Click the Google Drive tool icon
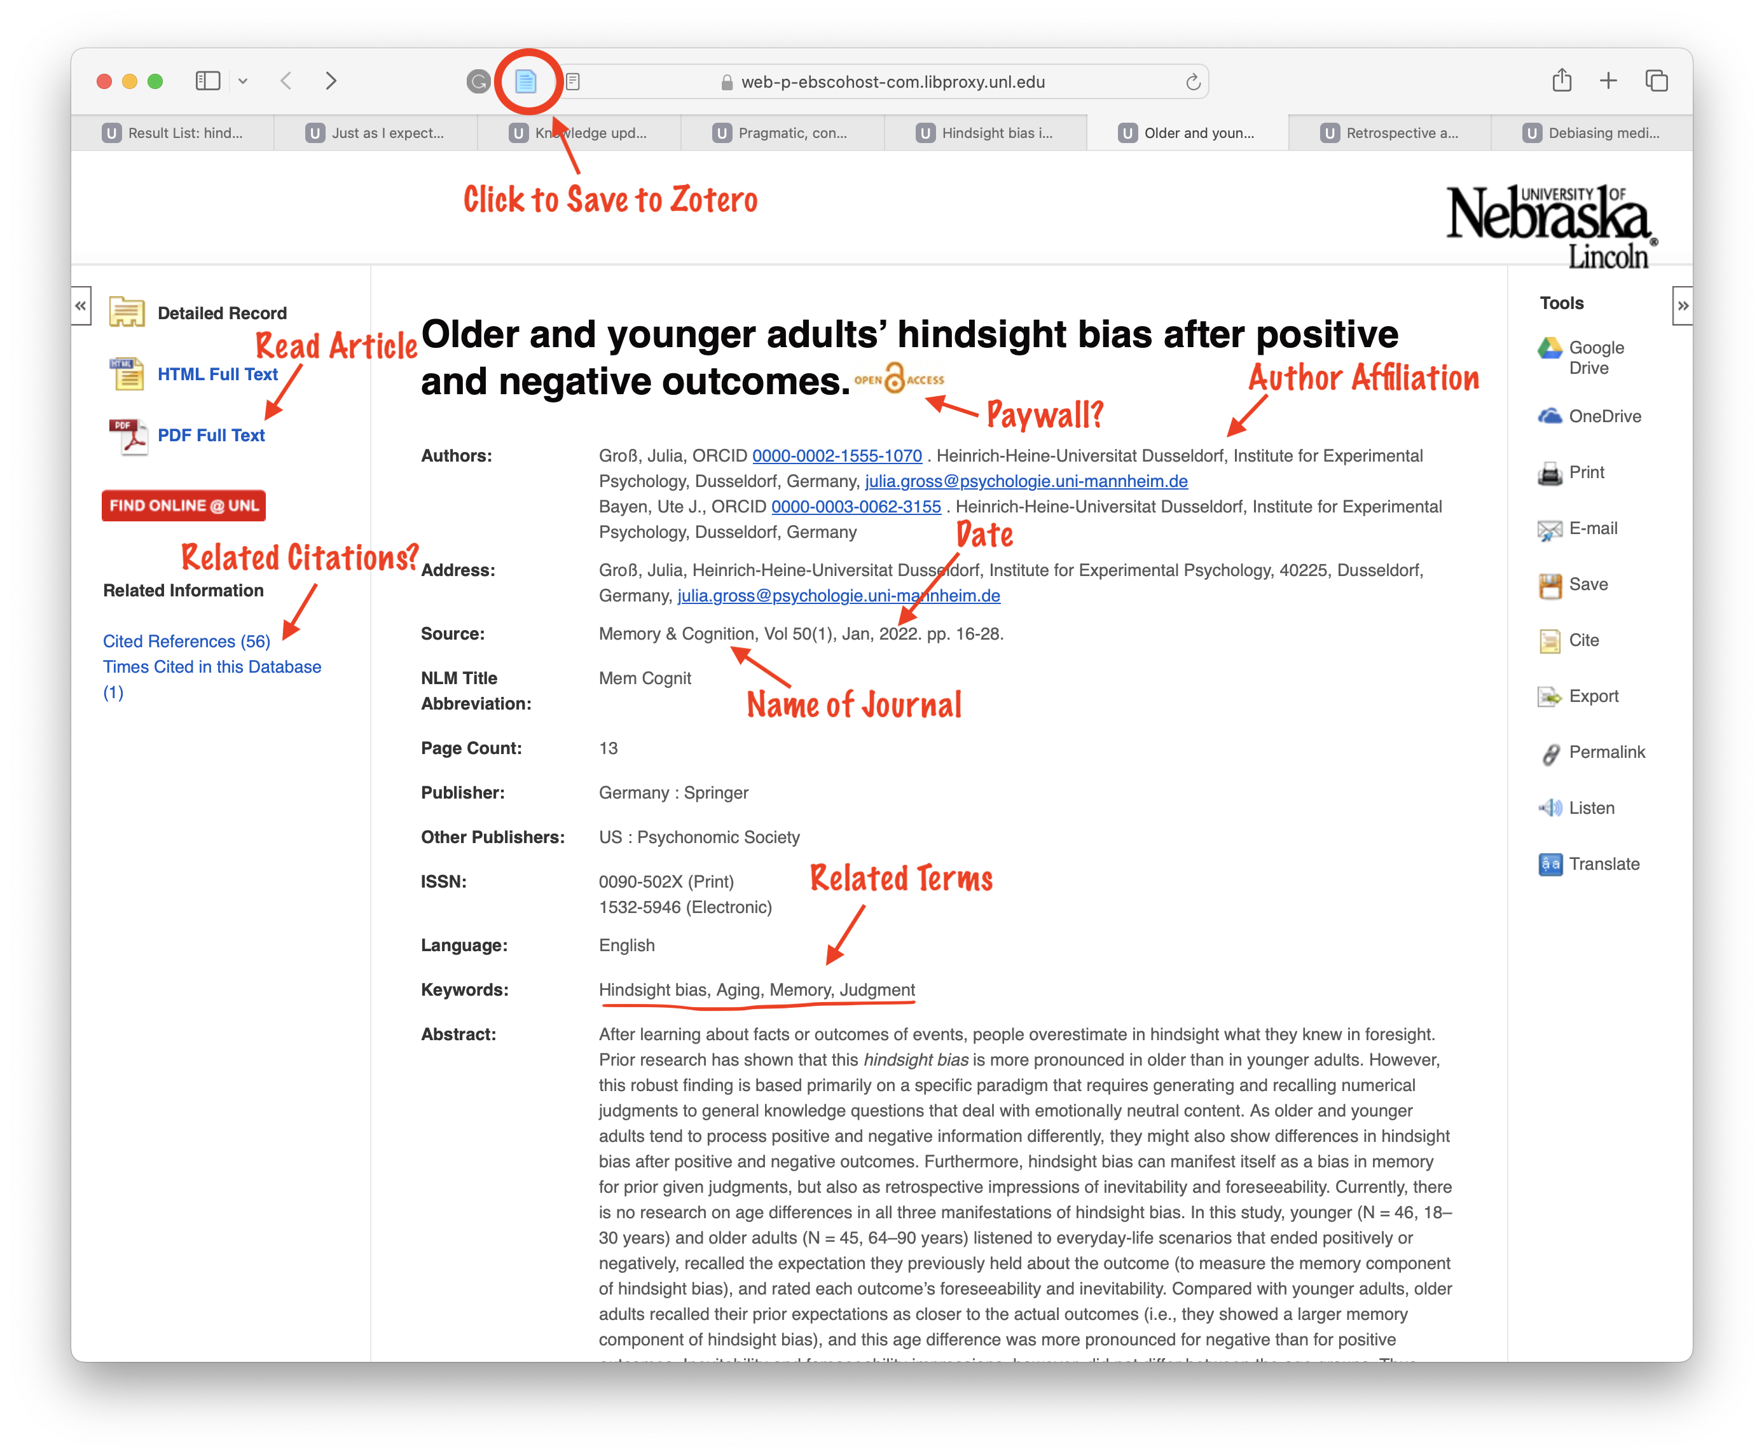Image resolution: width=1764 pixels, height=1456 pixels. click(1549, 348)
